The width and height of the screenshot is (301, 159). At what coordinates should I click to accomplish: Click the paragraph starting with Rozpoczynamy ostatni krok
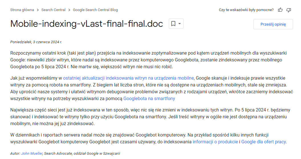click(x=148, y=60)
